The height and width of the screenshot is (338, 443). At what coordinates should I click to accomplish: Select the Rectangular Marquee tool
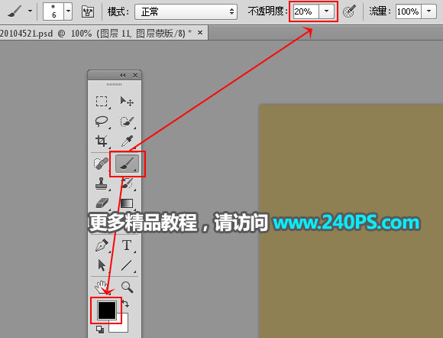(102, 101)
